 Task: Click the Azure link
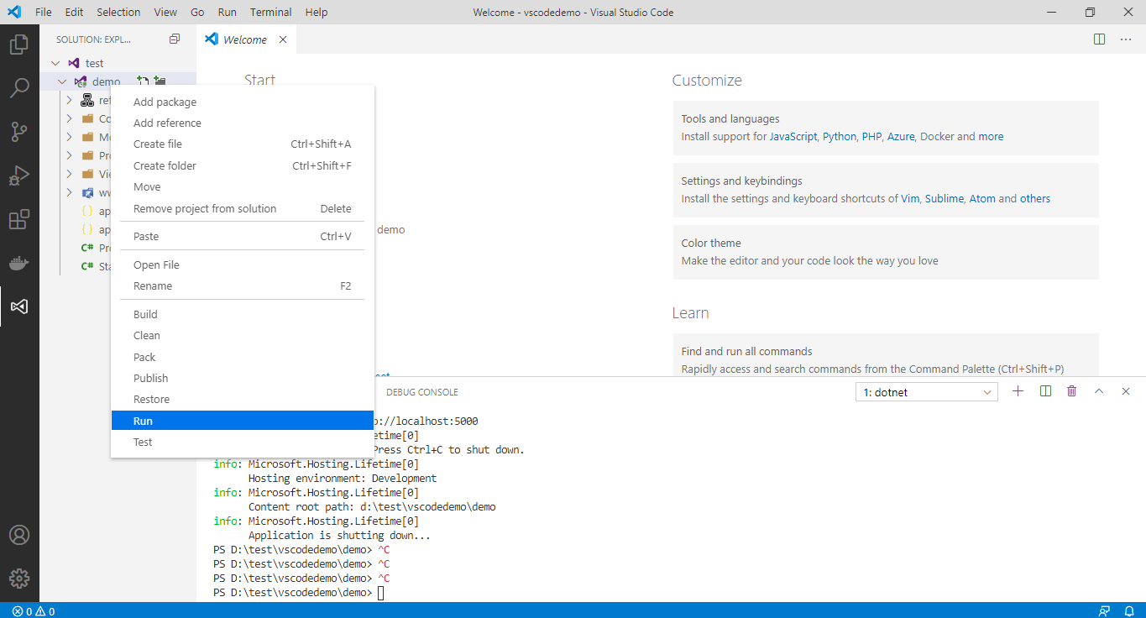pos(901,136)
